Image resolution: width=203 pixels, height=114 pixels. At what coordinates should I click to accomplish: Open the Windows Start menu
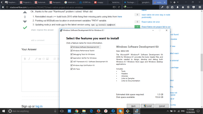click(4, 111)
